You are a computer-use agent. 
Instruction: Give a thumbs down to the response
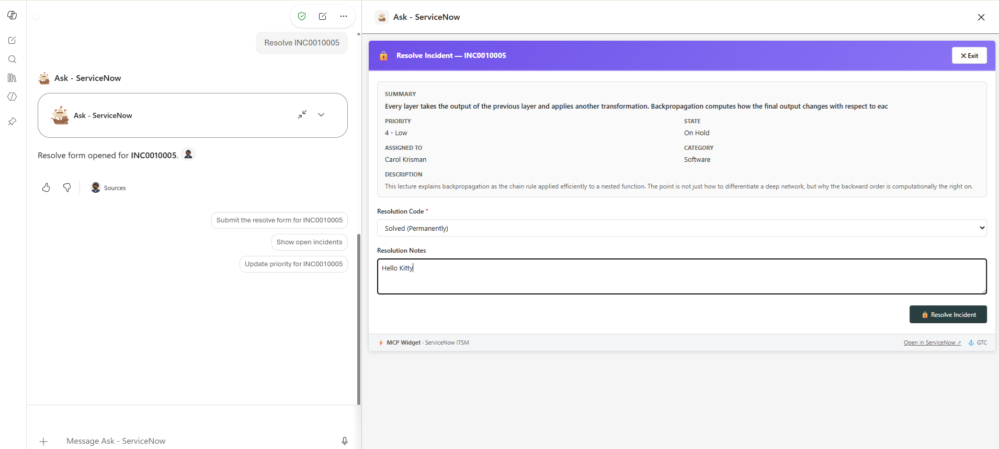point(67,187)
